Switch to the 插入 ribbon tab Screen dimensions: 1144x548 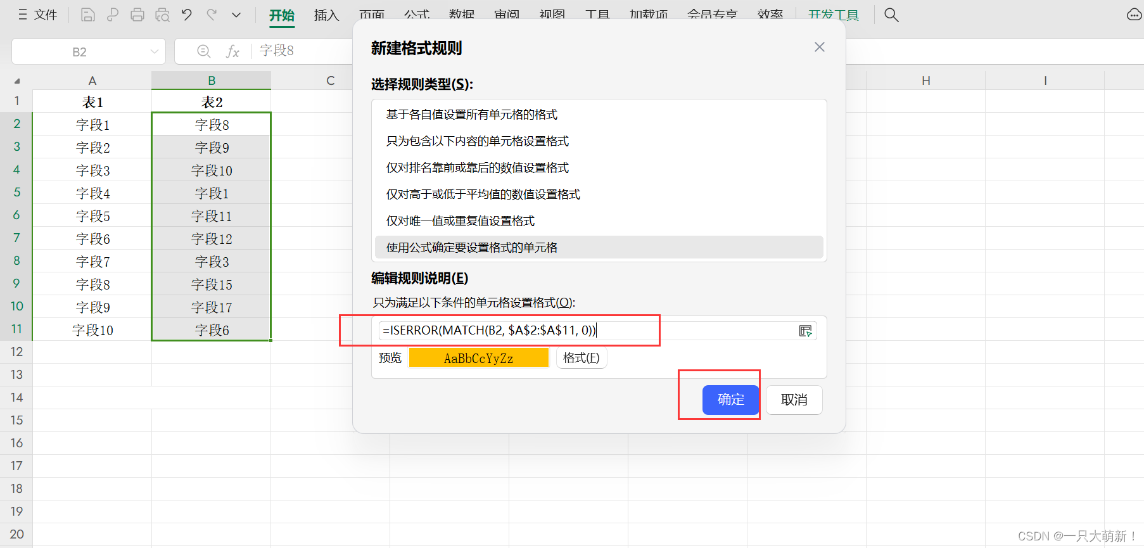pos(327,15)
